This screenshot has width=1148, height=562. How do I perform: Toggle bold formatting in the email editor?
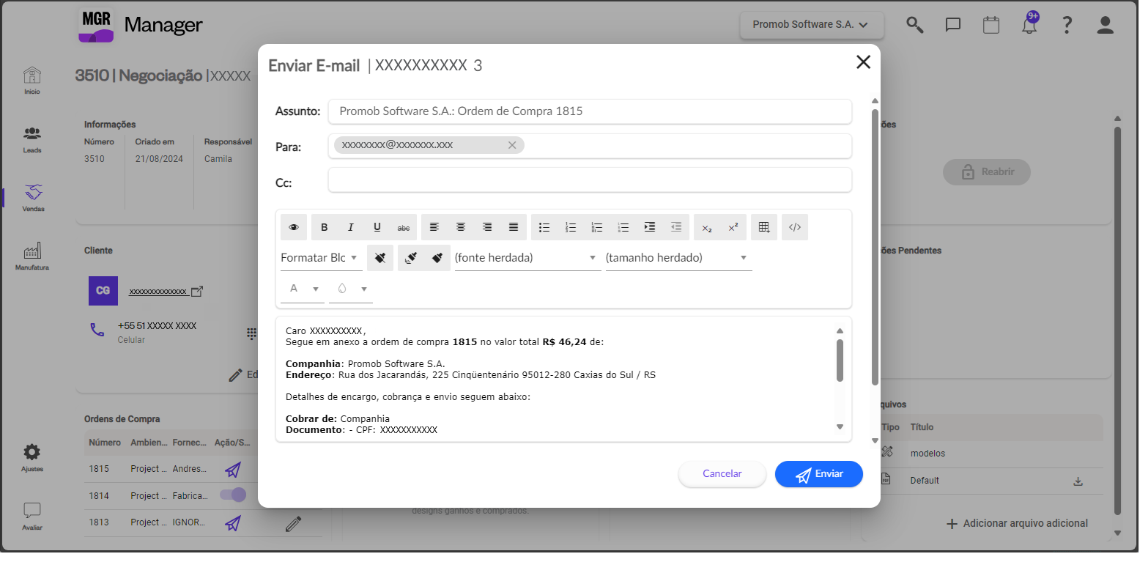coord(325,227)
